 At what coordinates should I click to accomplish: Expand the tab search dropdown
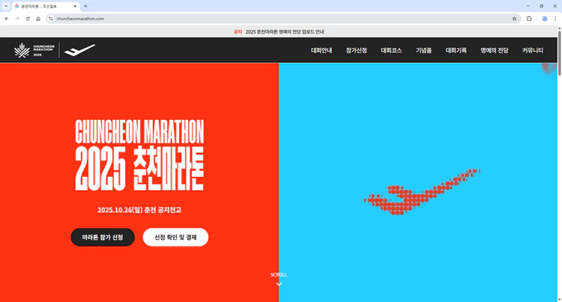[6, 6]
